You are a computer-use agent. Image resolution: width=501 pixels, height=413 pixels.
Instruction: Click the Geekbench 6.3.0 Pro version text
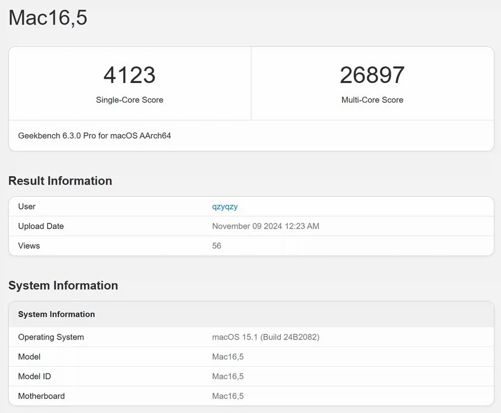click(95, 135)
